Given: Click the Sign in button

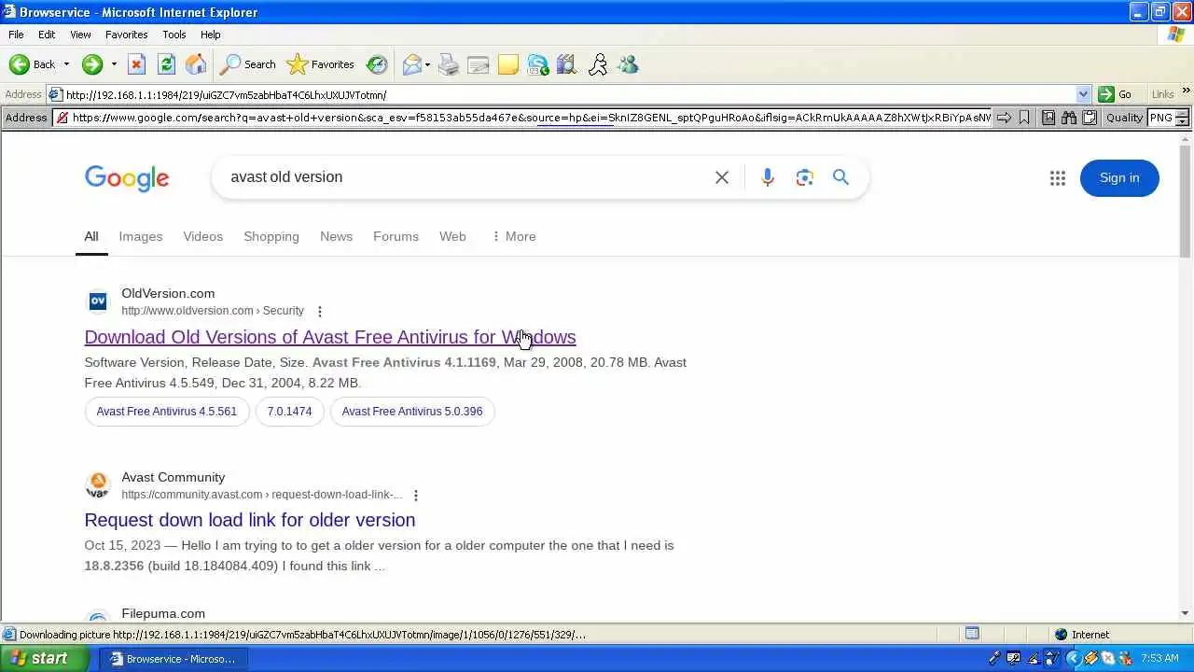Looking at the screenshot, I should pyautogui.click(x=1119, y=178).
